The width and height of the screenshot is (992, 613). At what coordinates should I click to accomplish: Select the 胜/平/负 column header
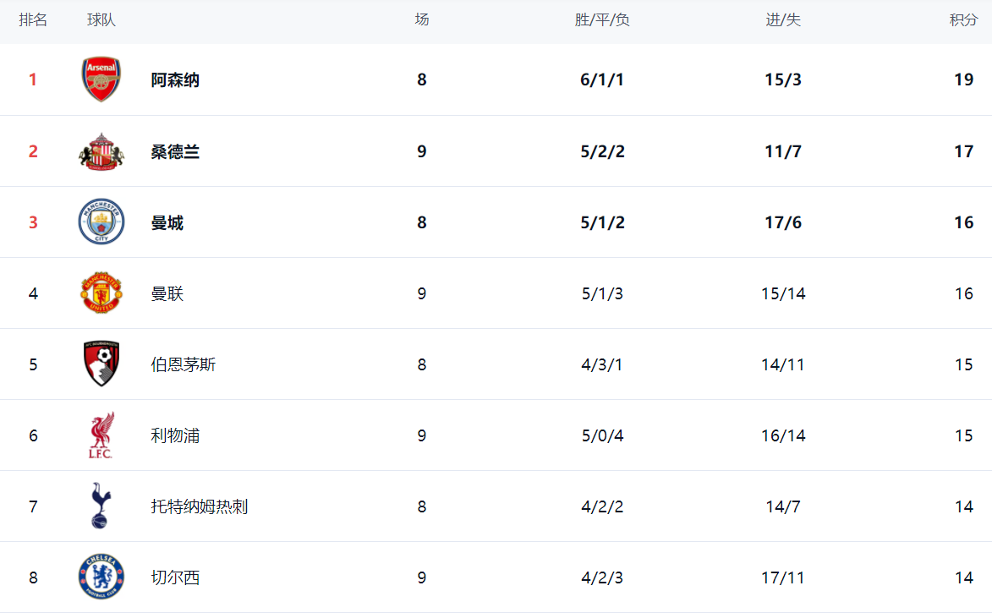(602, 20)
